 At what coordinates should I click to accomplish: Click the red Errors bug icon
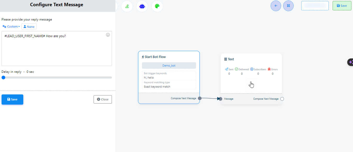coord(269,69)
